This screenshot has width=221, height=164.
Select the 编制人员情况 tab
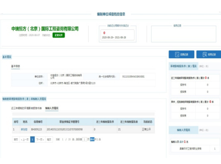pos(52,108)
